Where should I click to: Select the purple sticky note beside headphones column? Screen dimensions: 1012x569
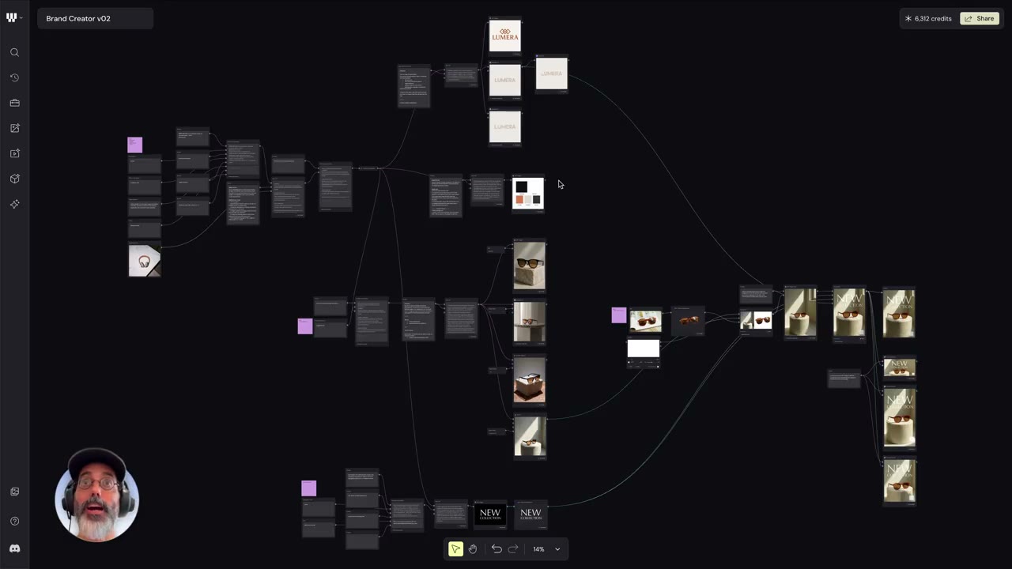click(x=135, y=145)
